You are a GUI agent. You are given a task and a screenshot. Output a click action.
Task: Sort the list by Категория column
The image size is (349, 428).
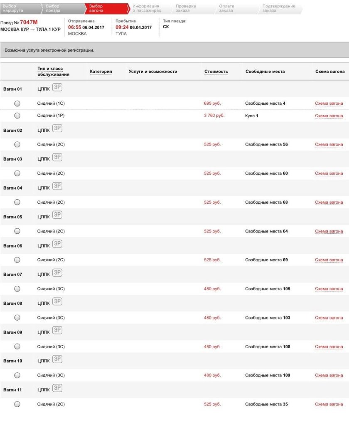click(101, 72)
